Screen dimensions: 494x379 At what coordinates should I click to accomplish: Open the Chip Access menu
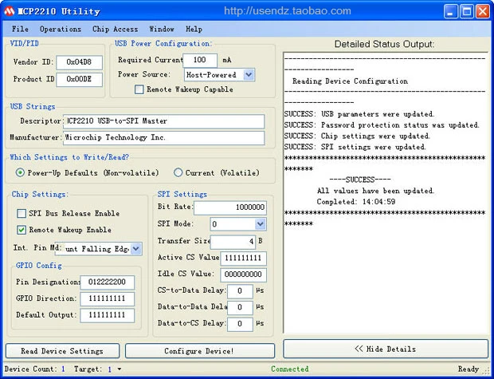click(x=115, y=29)
